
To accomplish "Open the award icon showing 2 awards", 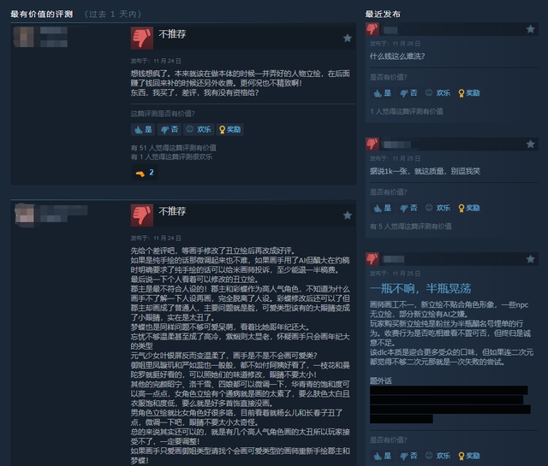I will point(145,173).
